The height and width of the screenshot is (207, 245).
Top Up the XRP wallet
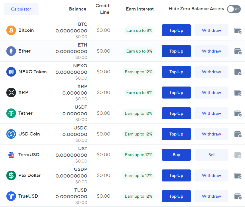176,93
